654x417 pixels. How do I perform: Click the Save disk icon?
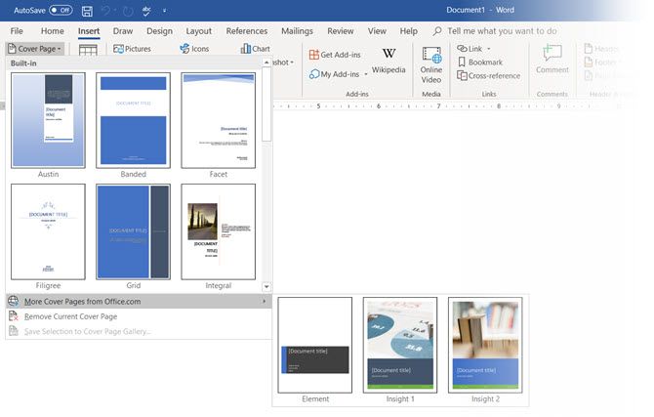[x=87, y=11]
